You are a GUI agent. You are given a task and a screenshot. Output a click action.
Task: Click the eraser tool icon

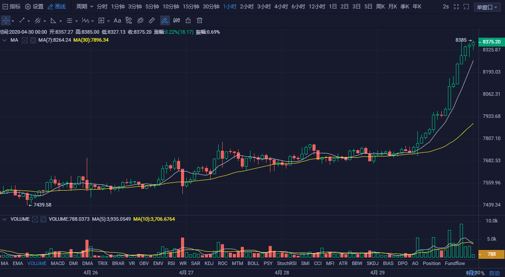point(140,21)
